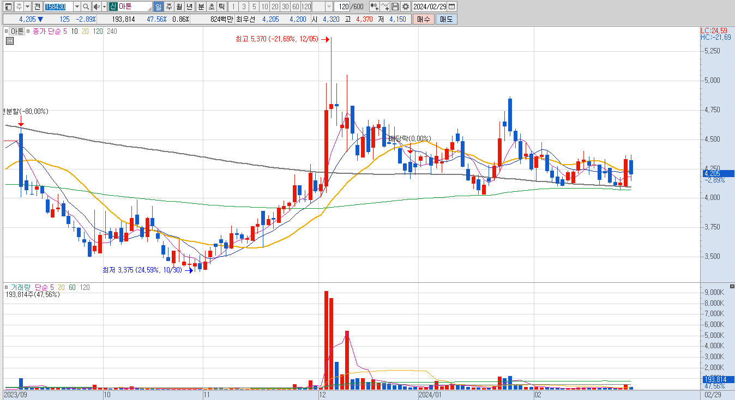The height and width of the screenshot is (400, 735).
Task: Toggle the left sidebar panel icon
Action: coord(7,7)
